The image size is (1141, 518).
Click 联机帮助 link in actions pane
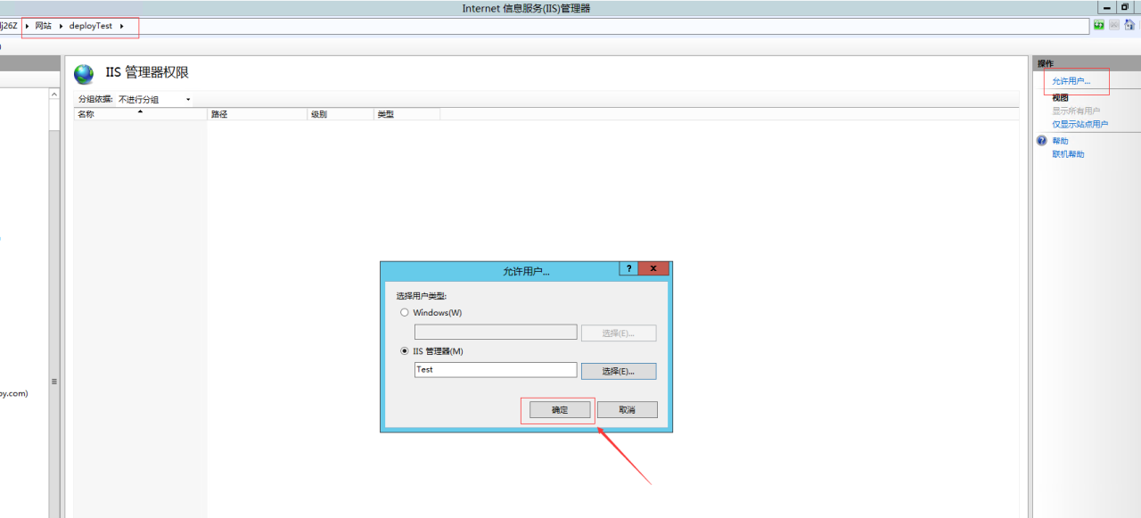[x=1068, y=154]
